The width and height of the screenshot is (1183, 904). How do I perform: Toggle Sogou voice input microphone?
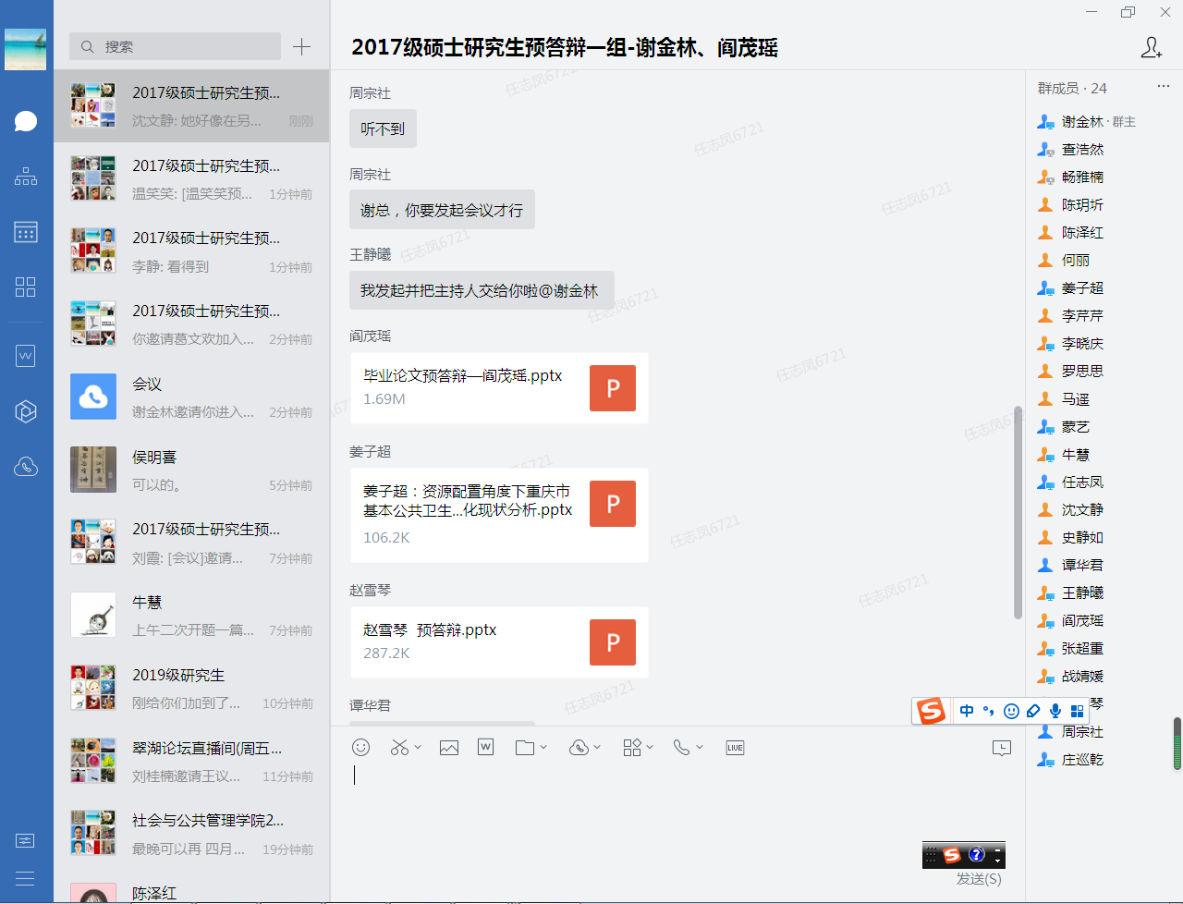pyautogui.click(x=1055, y=711)
